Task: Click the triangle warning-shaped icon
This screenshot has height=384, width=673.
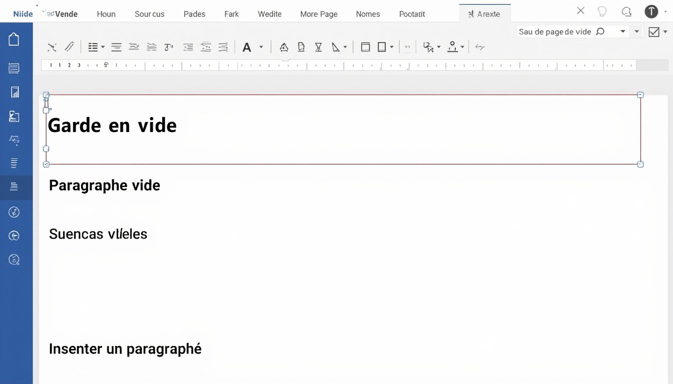Action: point(284,47)
